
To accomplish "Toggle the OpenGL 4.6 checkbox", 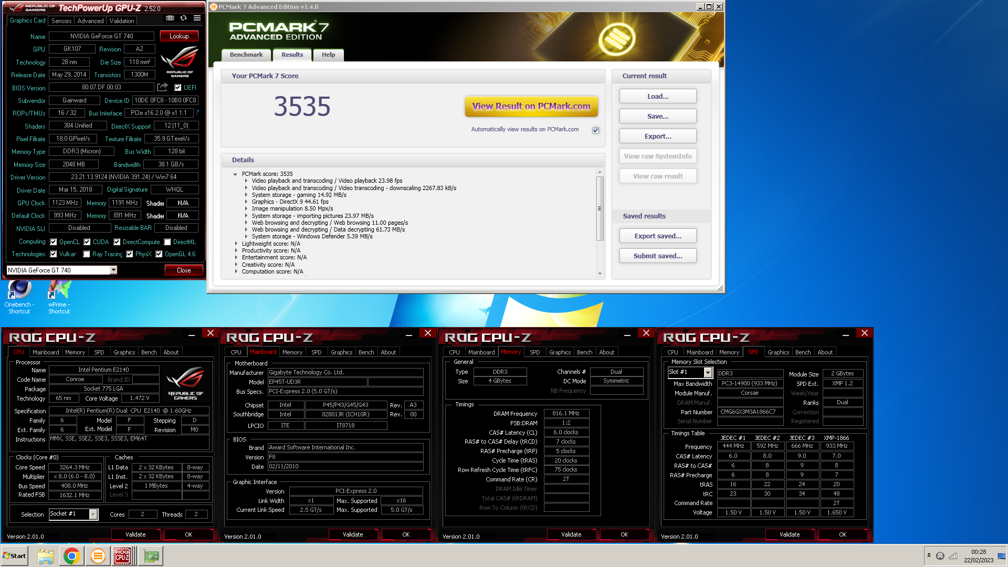I will click(x=159, y=254).
